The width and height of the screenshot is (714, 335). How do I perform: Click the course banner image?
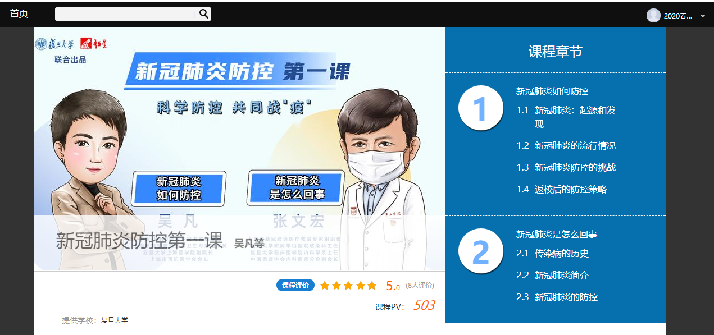(239, 149)
